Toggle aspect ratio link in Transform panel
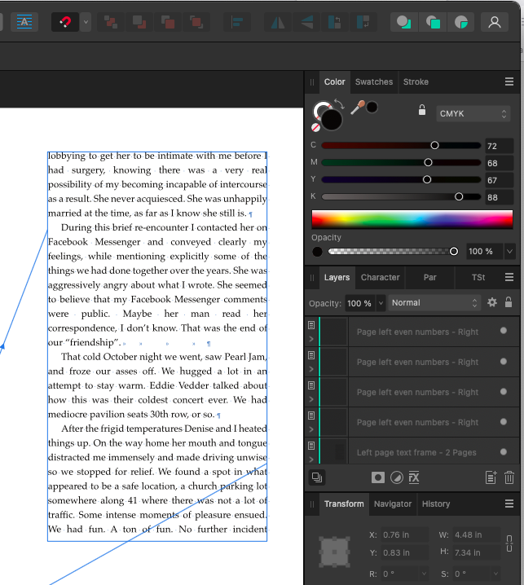Screen dimensions: 524x585 [x=509, y=543]
